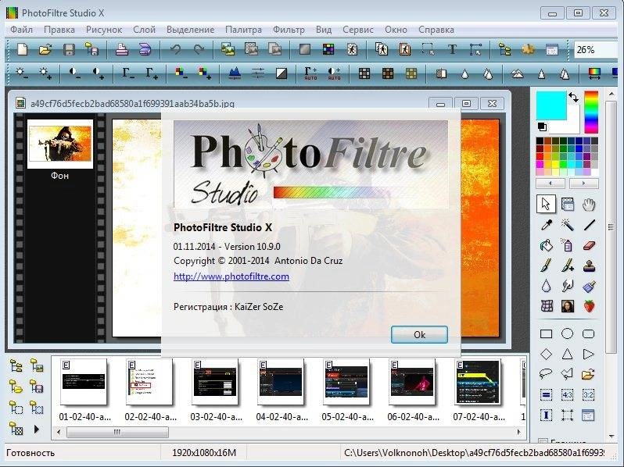Reset to default black and white colors
624x467 pixels.
(542, 127)
